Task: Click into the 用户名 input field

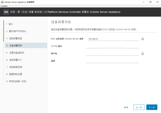Action: coord(112,54)
